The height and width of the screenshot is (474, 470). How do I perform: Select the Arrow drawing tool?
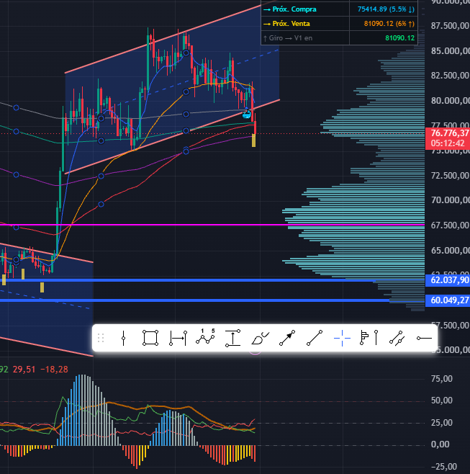pyautogui.click(x=287, y=338)
